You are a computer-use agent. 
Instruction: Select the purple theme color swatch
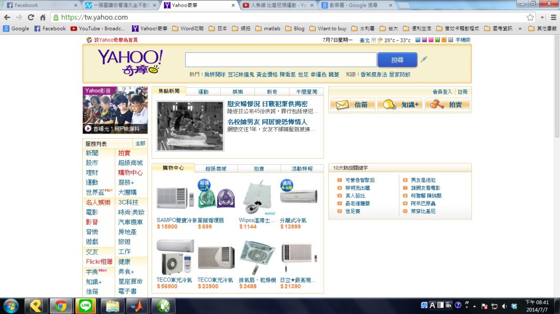(x=424, y=40)
